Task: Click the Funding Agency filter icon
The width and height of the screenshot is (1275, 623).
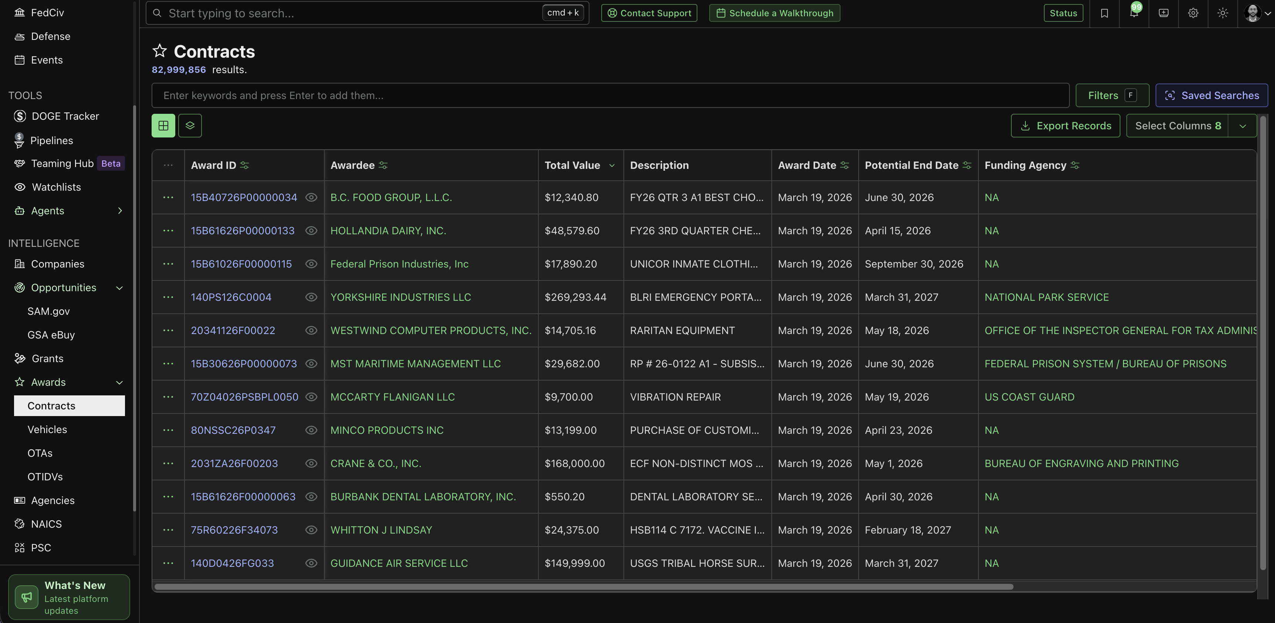Action: 1075,165
